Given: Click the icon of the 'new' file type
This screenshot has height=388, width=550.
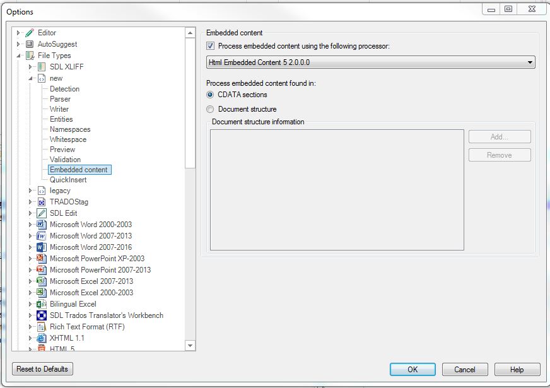Looking at the screenshot, I should click(42, 78).
